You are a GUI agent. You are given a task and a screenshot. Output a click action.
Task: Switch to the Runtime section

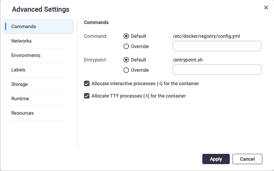[20, 99]
